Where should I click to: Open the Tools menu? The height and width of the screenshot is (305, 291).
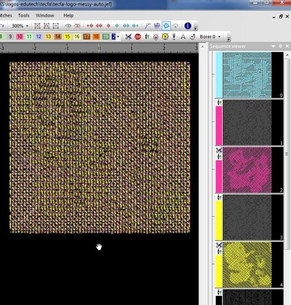24,15
